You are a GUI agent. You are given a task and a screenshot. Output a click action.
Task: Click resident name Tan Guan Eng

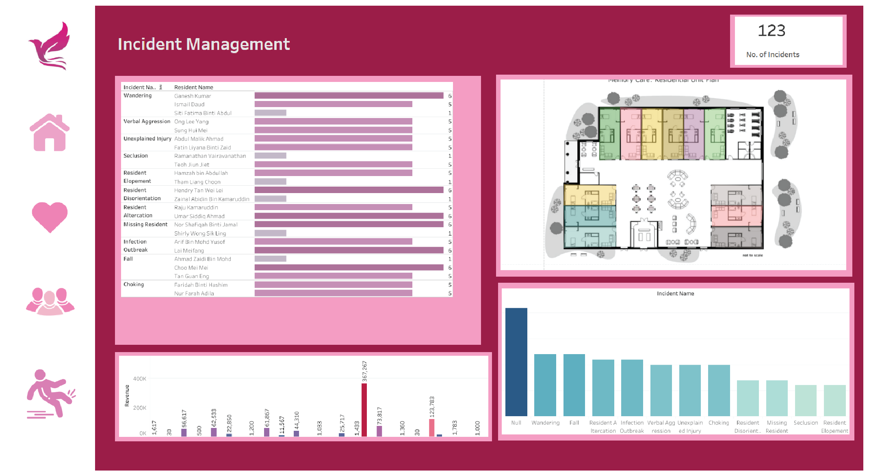[191, 276]
